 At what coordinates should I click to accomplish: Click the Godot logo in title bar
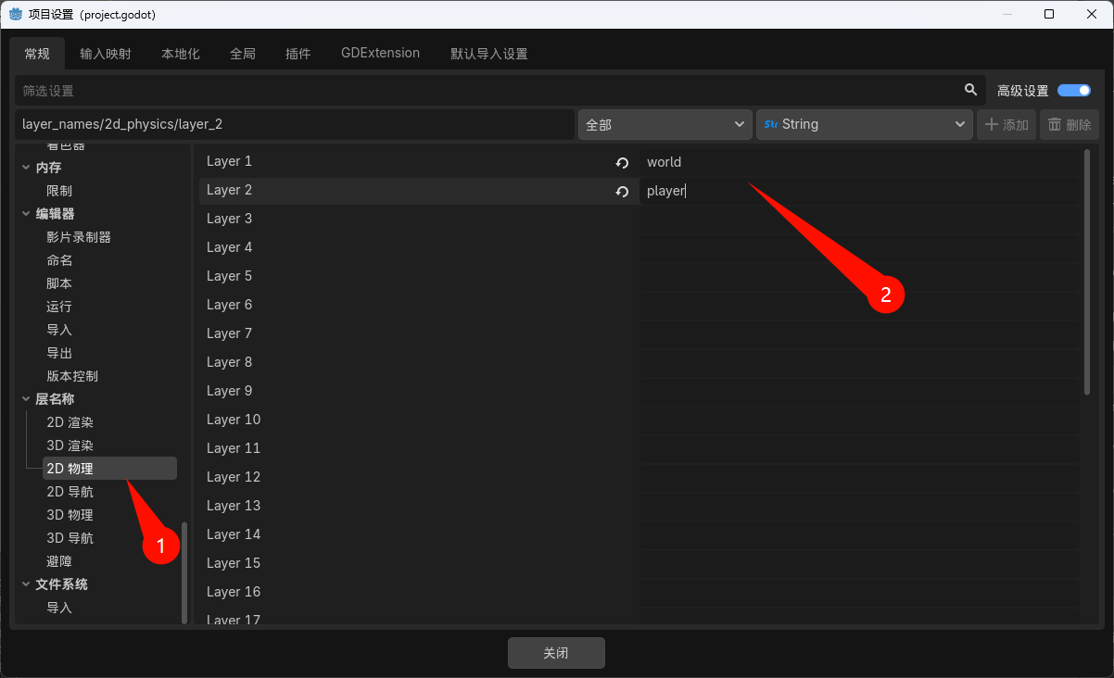[16, 14]
